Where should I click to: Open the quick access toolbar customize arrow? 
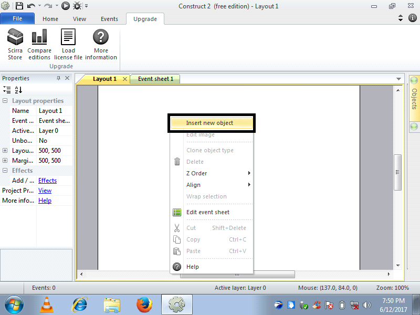(x=87, y=6)
